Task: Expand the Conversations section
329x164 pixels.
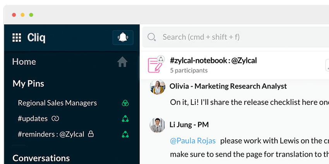Action: (41, 158)
